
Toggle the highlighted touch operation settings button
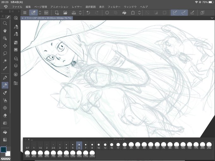click(x=33, y=13)
